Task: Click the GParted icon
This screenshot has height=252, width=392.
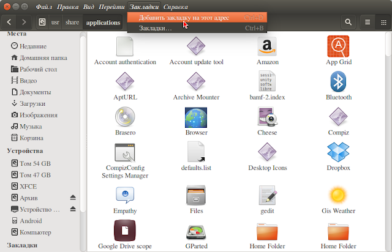Action: [x=196, y=232]
